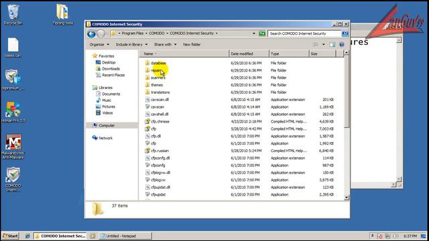Image resolution: width=429 pixels, height=241 pixels.
Task: Open Music library in navigation pane
Action: point(107,100)
